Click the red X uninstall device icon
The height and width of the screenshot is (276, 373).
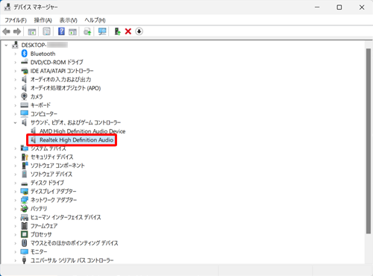(128, 31)
